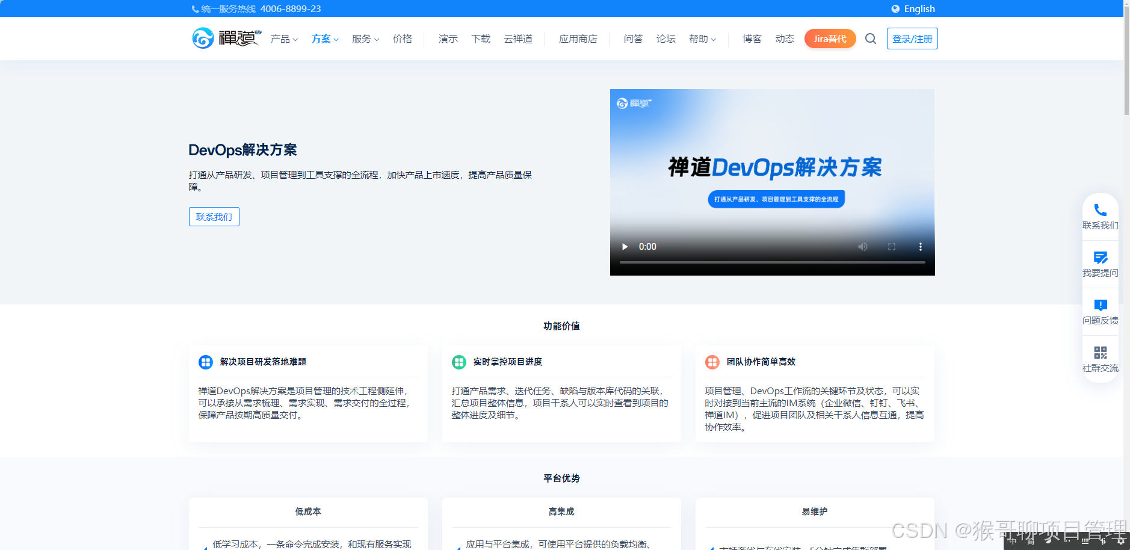Expand the 服务 dropdown menu
Image resolution: width=1130 pixels, height=550 pixels.
(366, 39)
